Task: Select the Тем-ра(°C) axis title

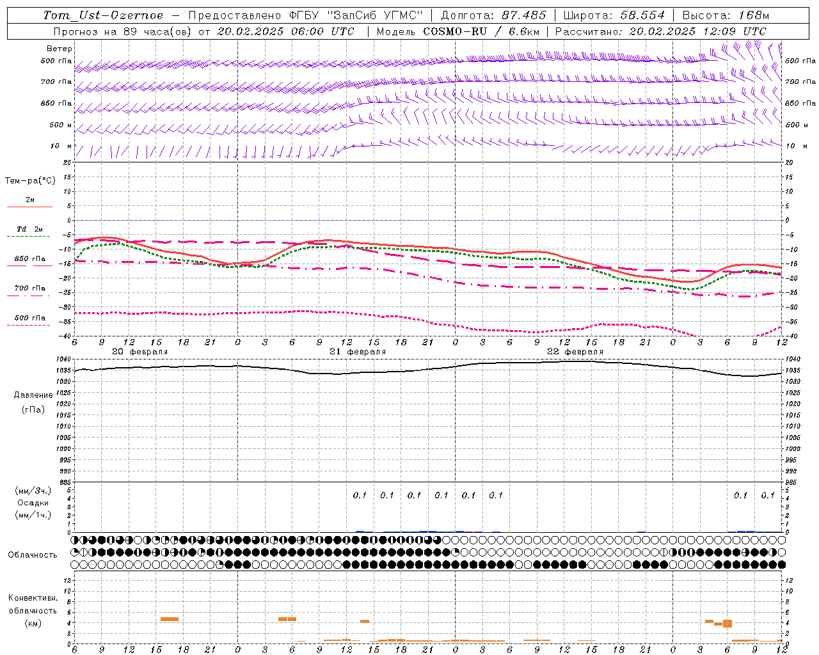Action: [30, 181]
